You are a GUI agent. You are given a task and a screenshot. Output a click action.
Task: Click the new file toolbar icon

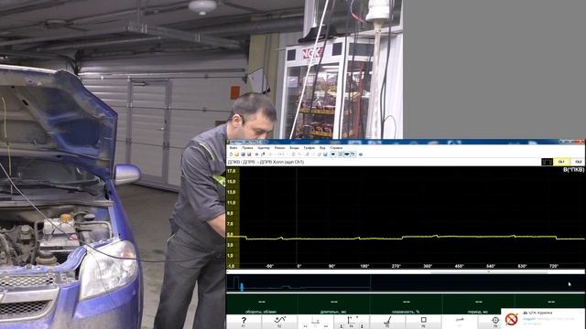coord(231,154)
